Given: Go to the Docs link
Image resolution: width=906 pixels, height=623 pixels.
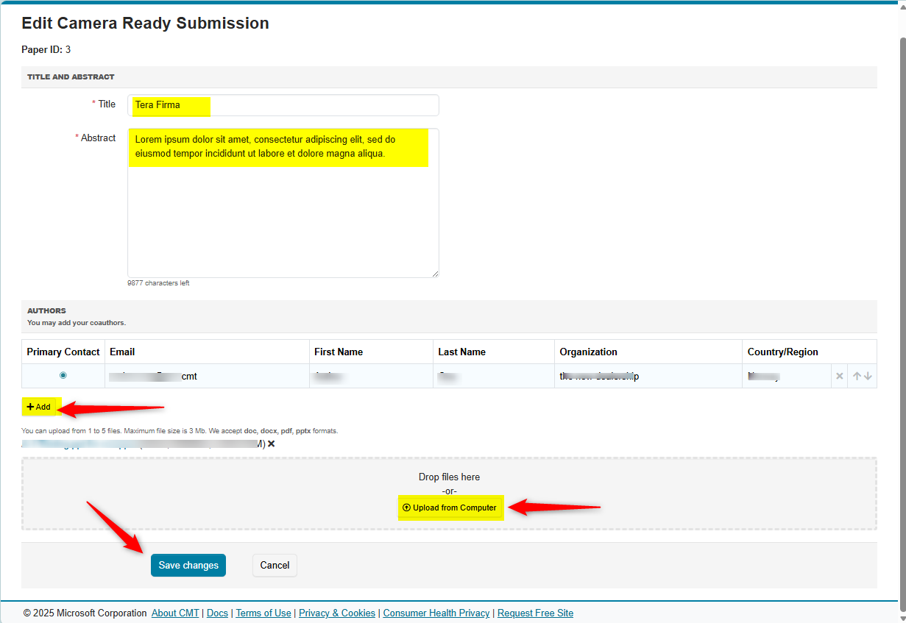Looking at the screenshot, I should (217, 613).
